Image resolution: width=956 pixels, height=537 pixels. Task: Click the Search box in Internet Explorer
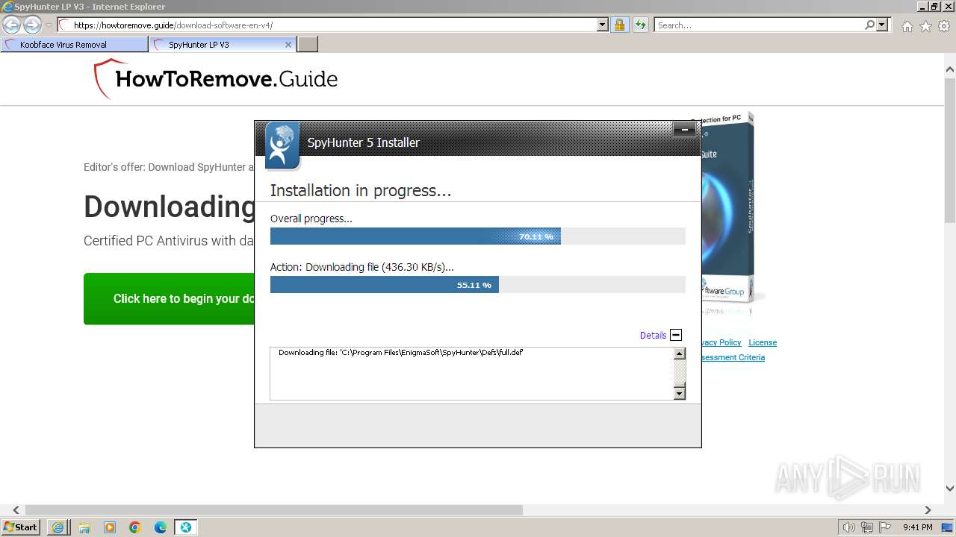pos(759,25)
